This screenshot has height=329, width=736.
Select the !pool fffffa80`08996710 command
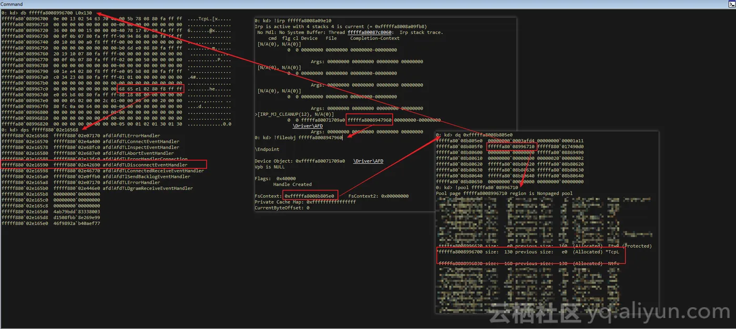tap(477, 187)
